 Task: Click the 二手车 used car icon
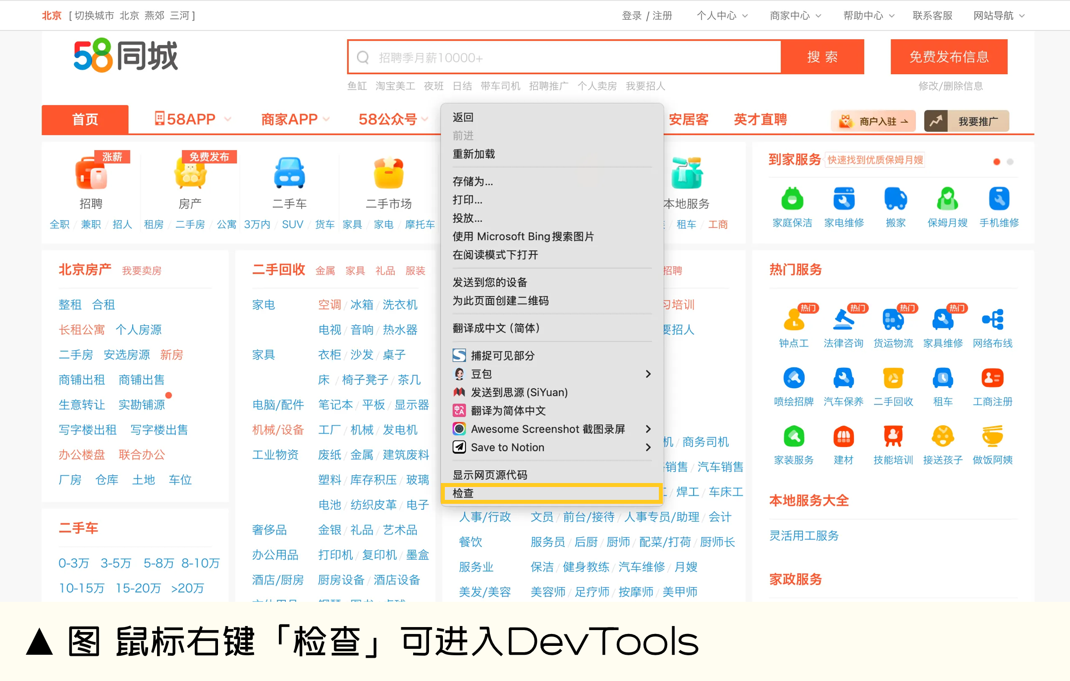coord(289,174)
